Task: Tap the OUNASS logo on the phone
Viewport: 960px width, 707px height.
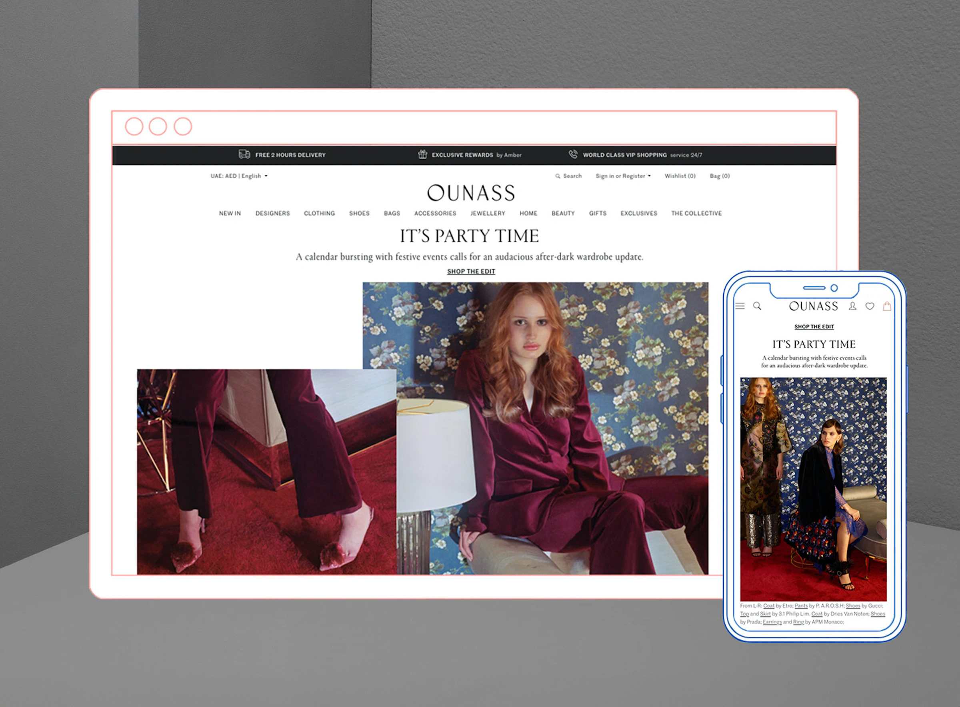Action: pyautogui.click(x=813, y=306)
